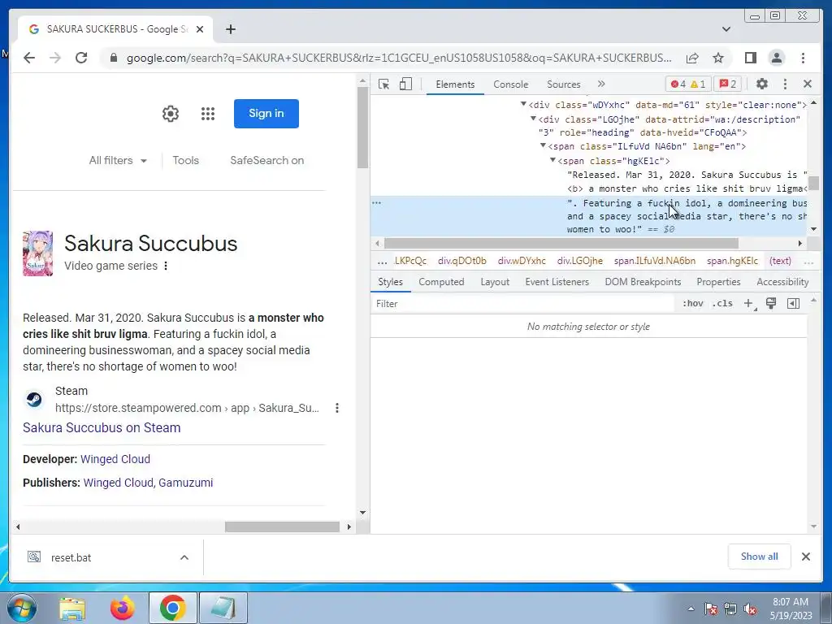Click the styles Filter input field
832x624 pixels.
pyautogui.click(x=522, y=304)
